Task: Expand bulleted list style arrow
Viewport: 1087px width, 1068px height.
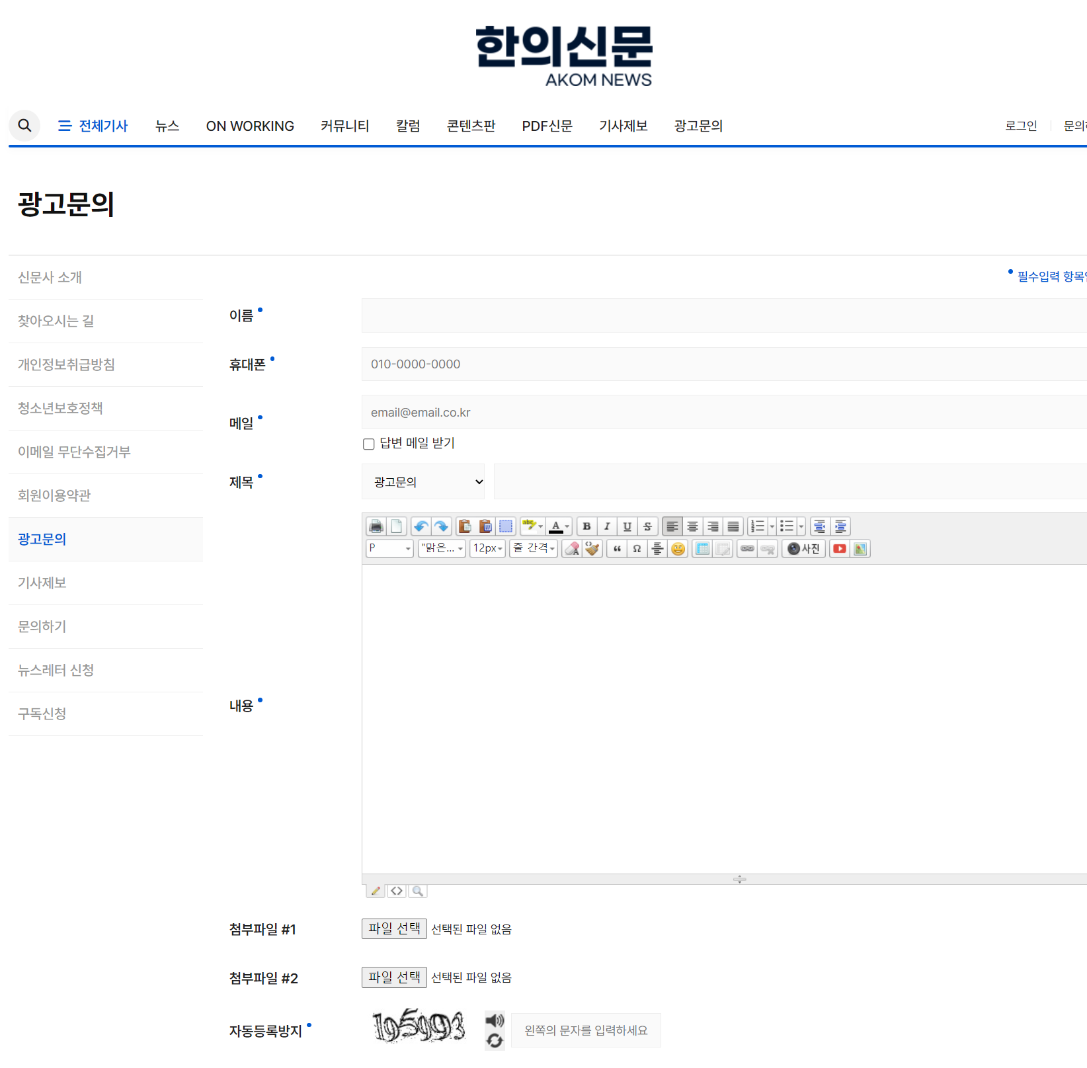Action: 801,526
